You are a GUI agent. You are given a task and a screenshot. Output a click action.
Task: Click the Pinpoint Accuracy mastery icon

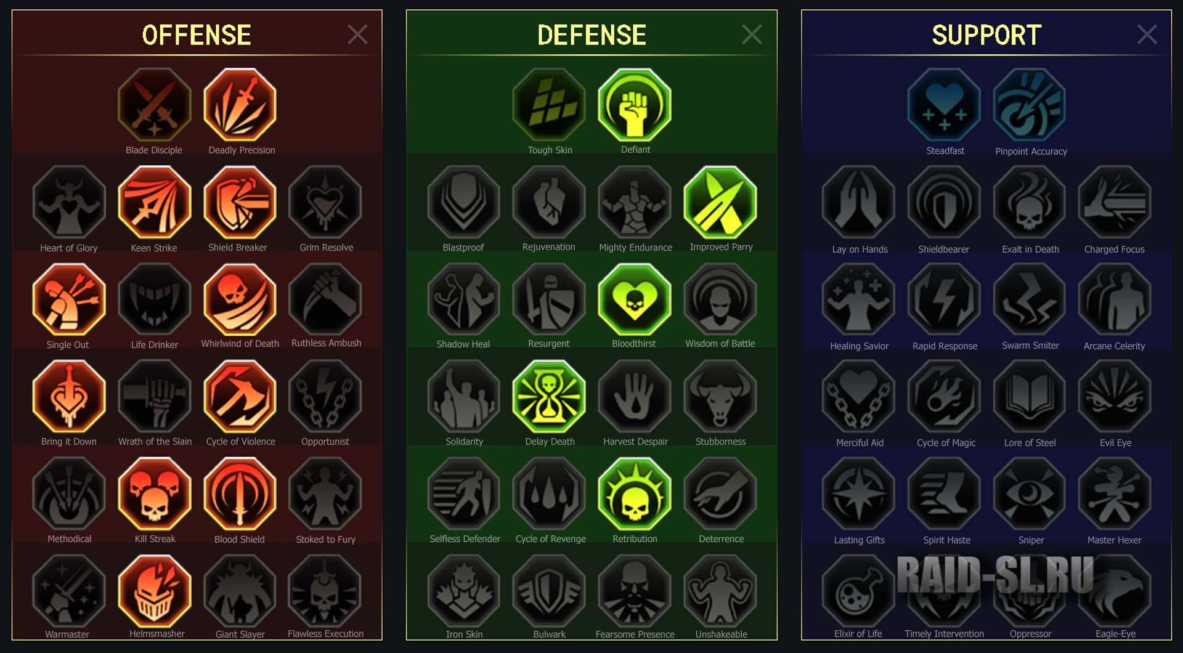[x=1030, y=105]
